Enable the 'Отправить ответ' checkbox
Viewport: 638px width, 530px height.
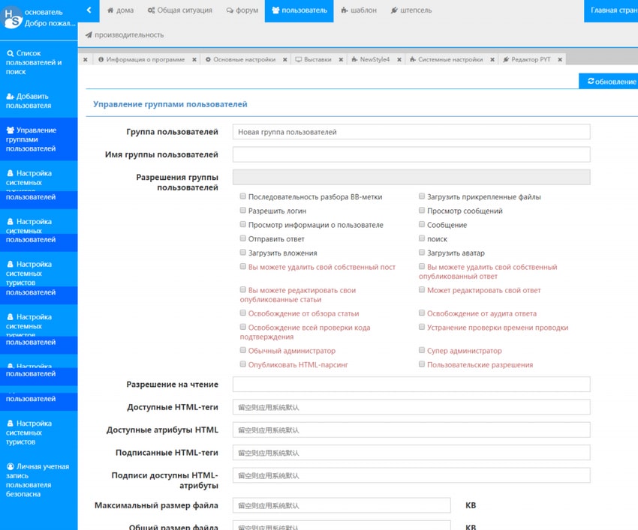[x=243, y=238]
